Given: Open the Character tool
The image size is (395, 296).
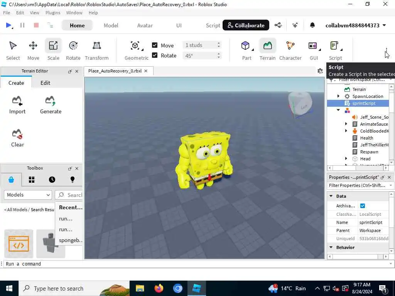Looking at the screenshot, I should coord(290,50).
